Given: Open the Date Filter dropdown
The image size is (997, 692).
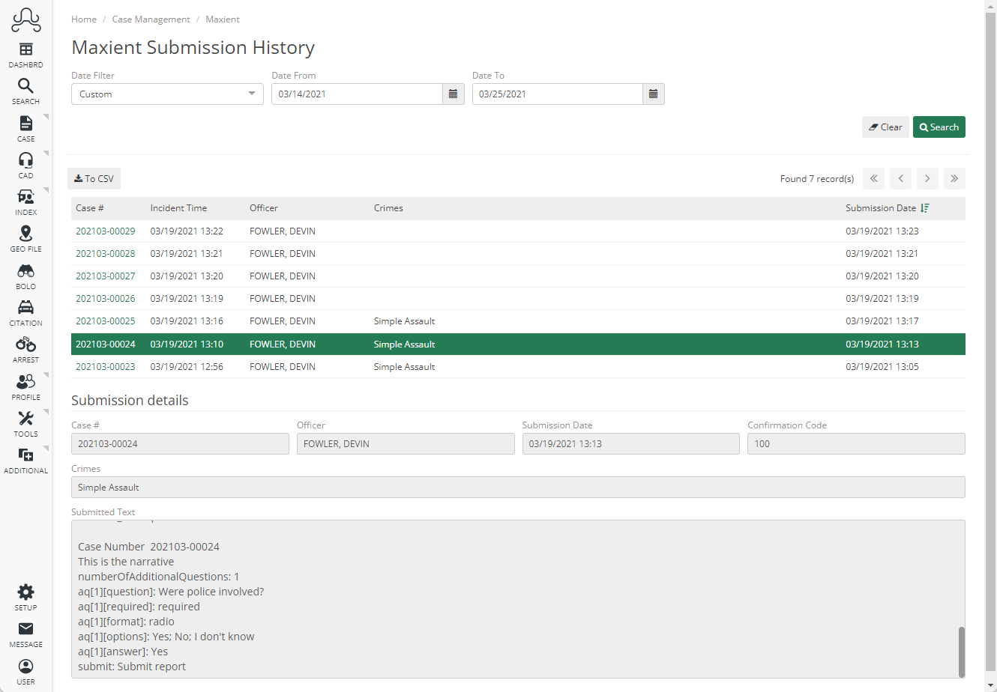Looking at the screenshot, I should tap(166, 94).
